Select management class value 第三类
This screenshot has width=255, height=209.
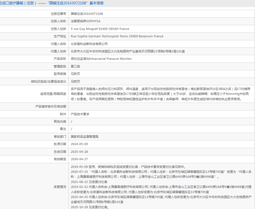pyautogui.click(x=75, y=66)
